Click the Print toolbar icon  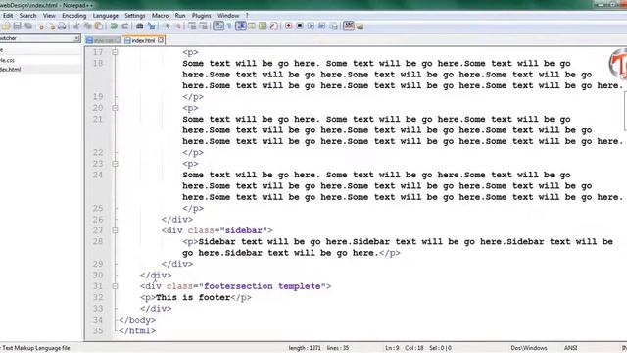click(x=62, y=26)
